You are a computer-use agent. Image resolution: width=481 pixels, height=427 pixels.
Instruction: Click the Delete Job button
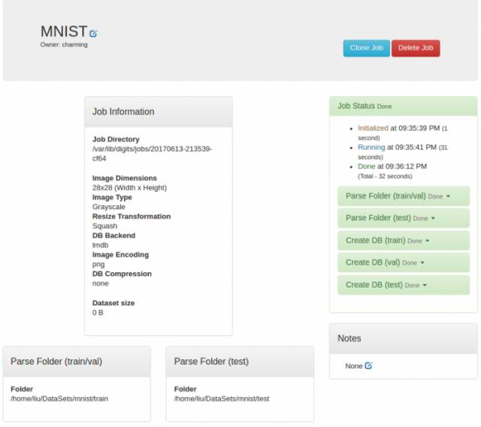(416, 48)
